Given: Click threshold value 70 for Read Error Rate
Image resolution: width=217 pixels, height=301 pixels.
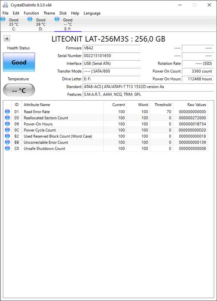Looking at the screenshot, I should pos(169,112).
